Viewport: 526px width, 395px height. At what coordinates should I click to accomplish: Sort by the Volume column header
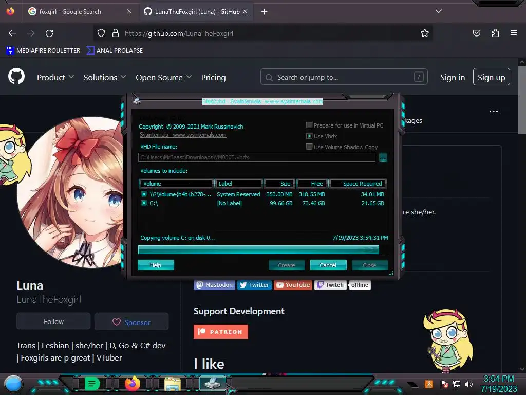(x=176, y=184)
